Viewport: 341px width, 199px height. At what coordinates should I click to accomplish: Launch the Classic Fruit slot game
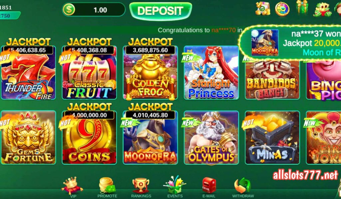tap(89, 73)
